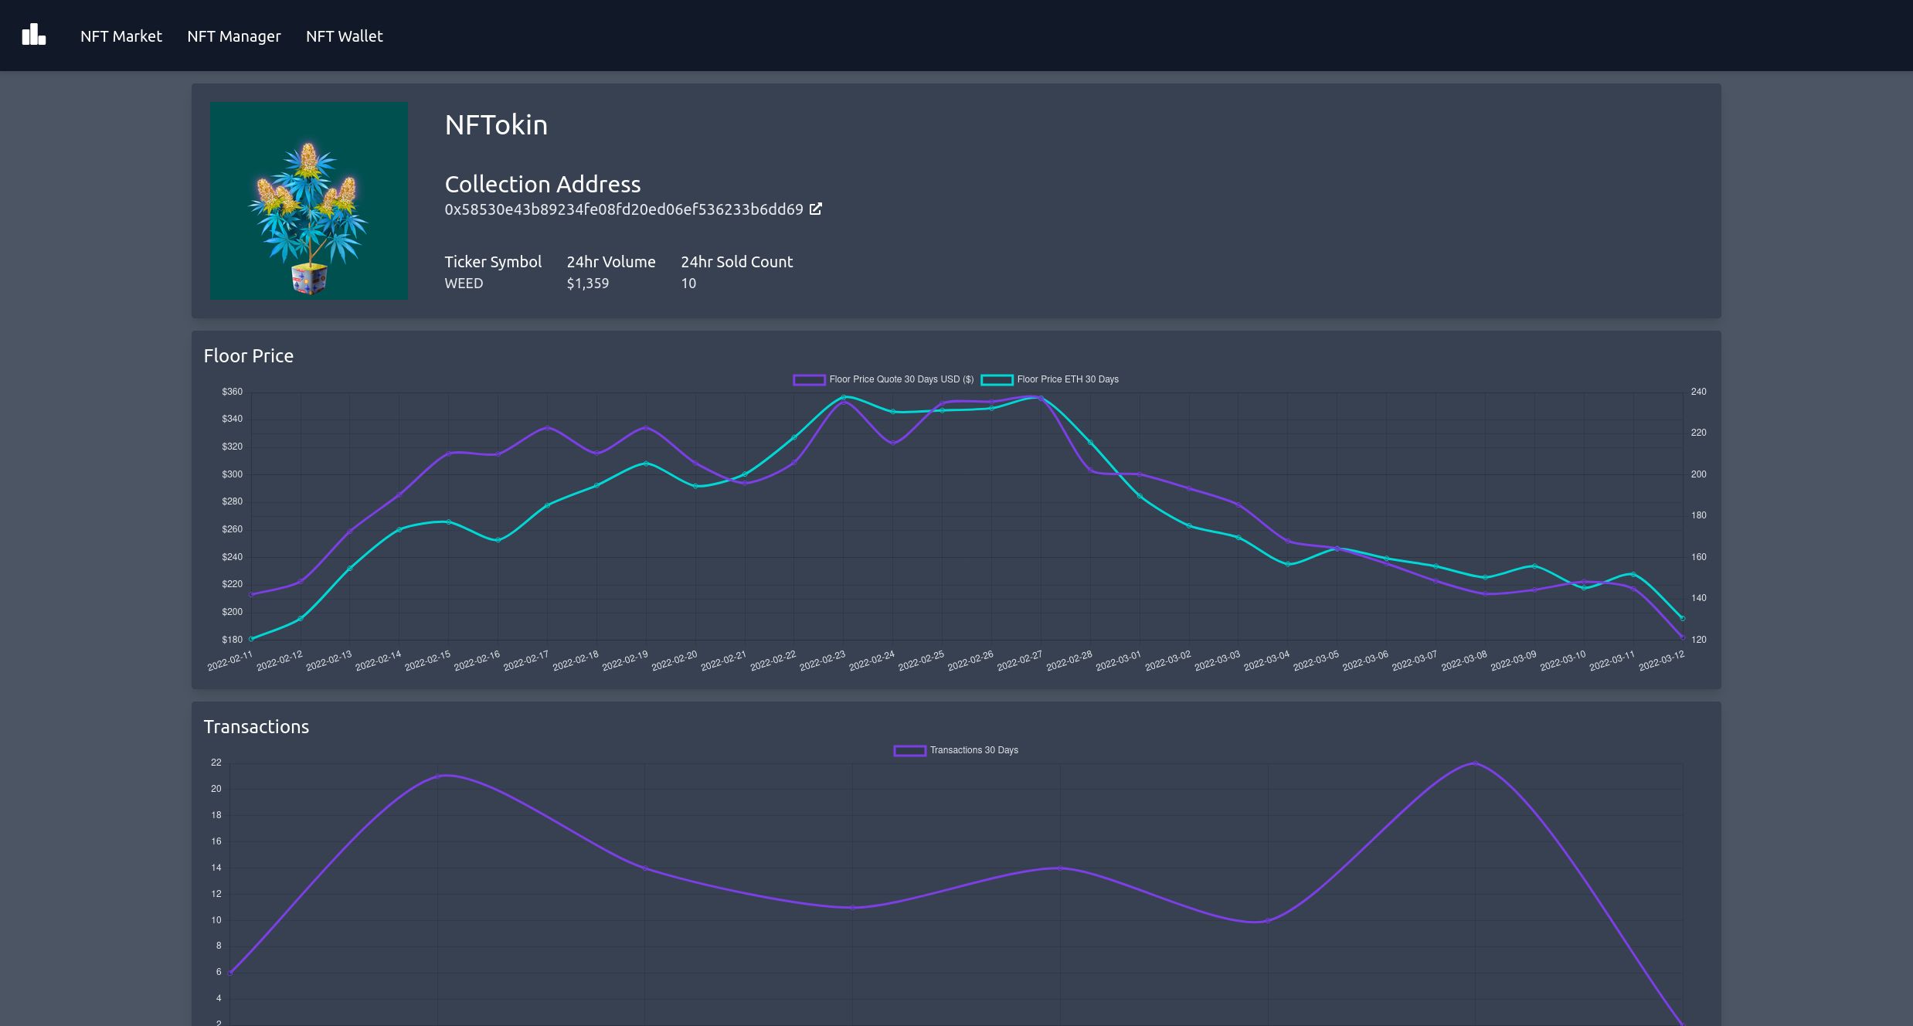Click the NFTokin collection title
The width and height of the screenshot is (1913, 1026).
point(496,125)
